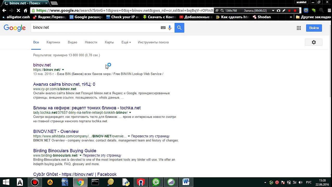Open the red keyhole VPN taskbar icon

click(141, 182)
